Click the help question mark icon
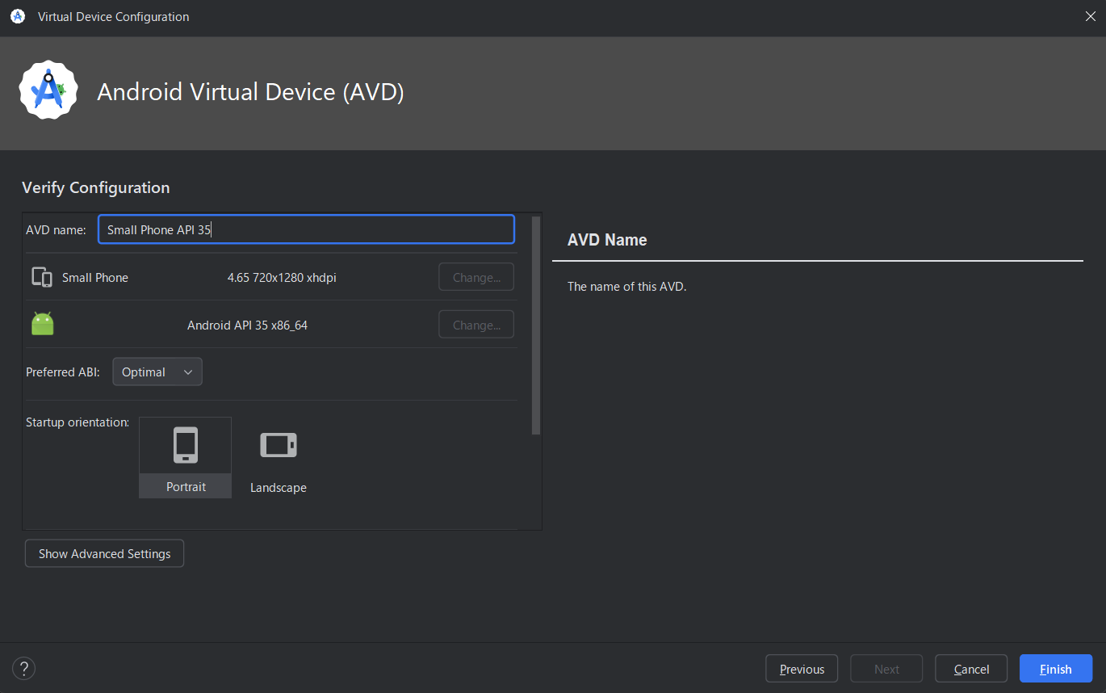 23,668
